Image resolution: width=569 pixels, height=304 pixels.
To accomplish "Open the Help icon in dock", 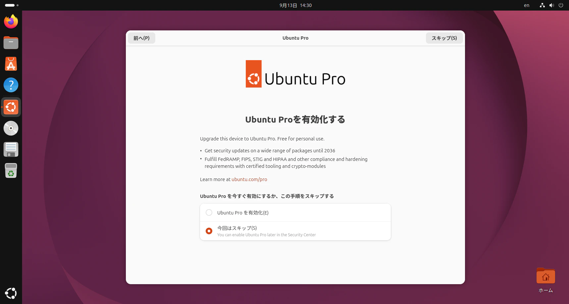I will click(x=11, y=85).
